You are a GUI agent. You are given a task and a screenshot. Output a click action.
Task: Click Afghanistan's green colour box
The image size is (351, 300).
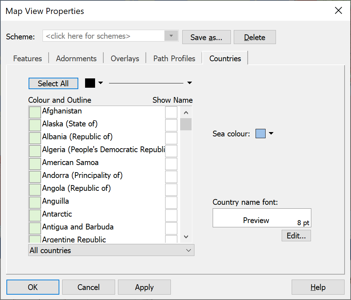(x=35, y=112)
